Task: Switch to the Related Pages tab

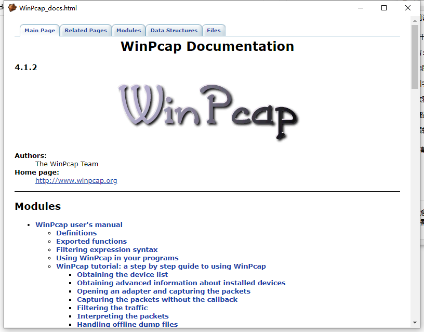Action: pos(86,31)
